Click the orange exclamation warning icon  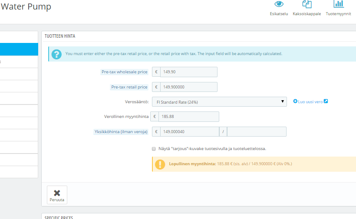point(160,164)
